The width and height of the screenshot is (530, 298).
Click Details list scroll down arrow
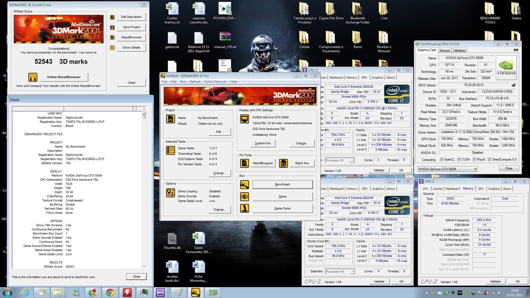tap(144, 267)
